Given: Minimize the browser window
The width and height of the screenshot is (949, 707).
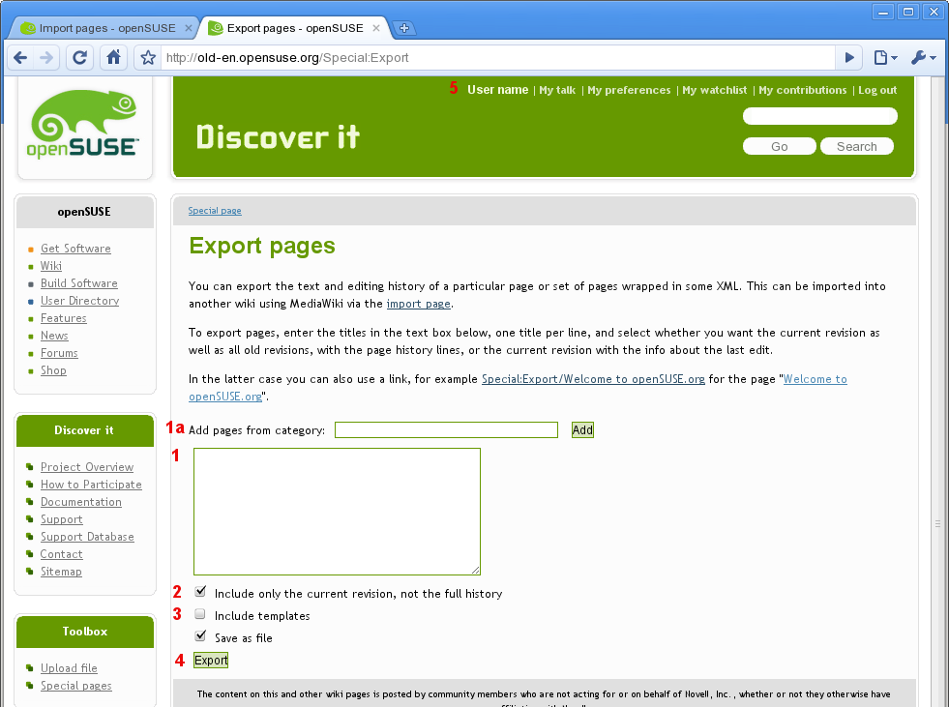Looking at the screenshot, I should tap(883, 12).
